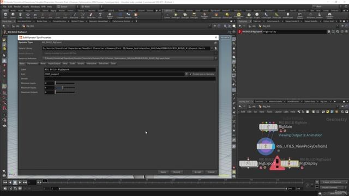
Task: Toggle the RigExport node lock flag
Action: [261, 168]
